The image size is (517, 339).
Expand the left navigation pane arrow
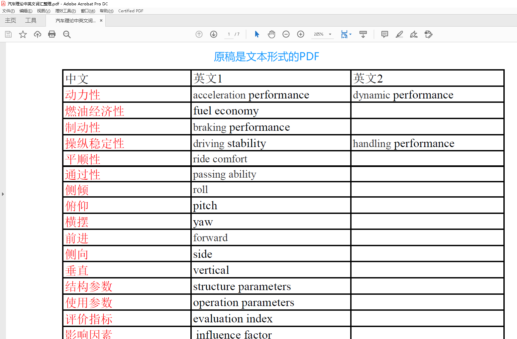click(3, 194)
